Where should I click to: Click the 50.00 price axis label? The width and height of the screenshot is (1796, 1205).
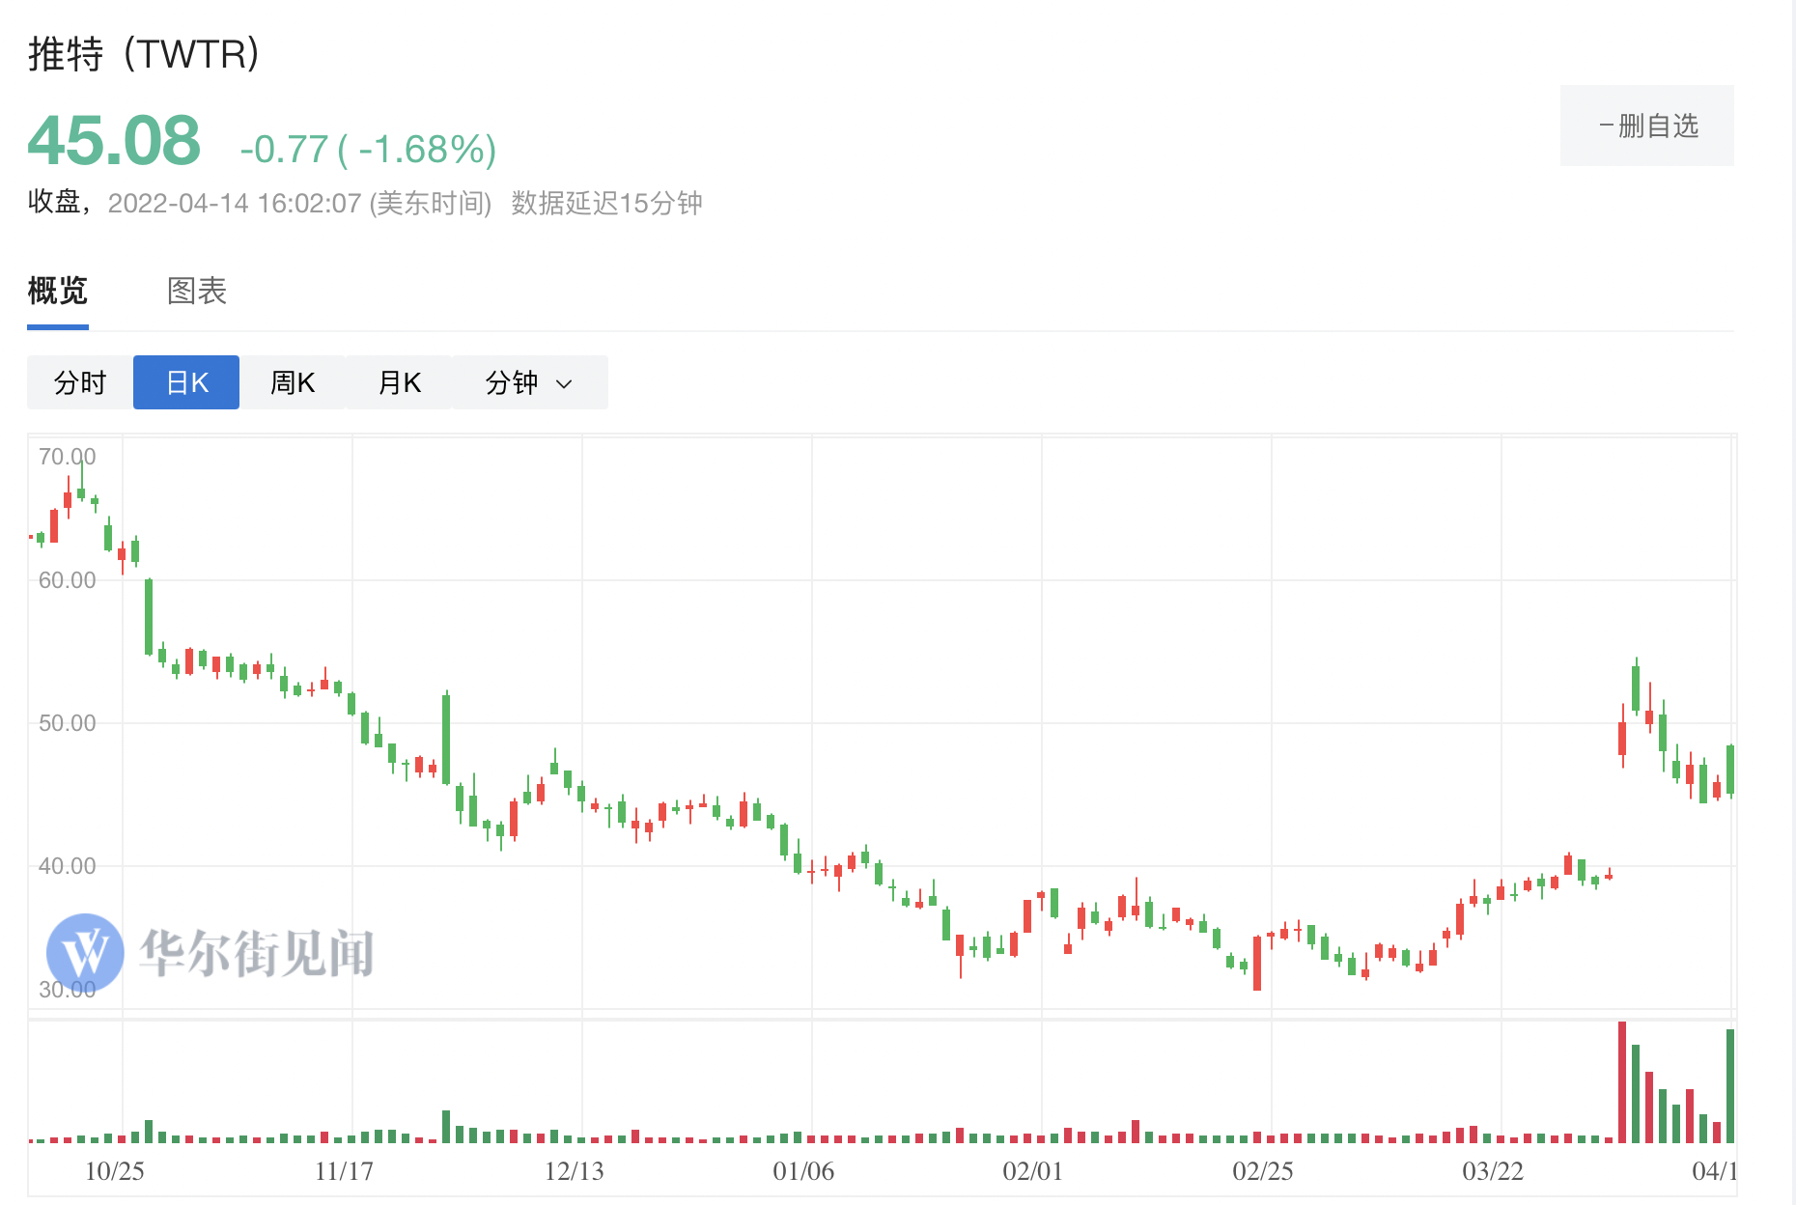click(x=68, y=723)
